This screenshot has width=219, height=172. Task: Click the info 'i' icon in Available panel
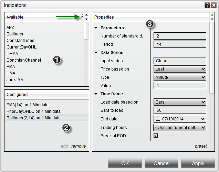click(x=82, y=17)
